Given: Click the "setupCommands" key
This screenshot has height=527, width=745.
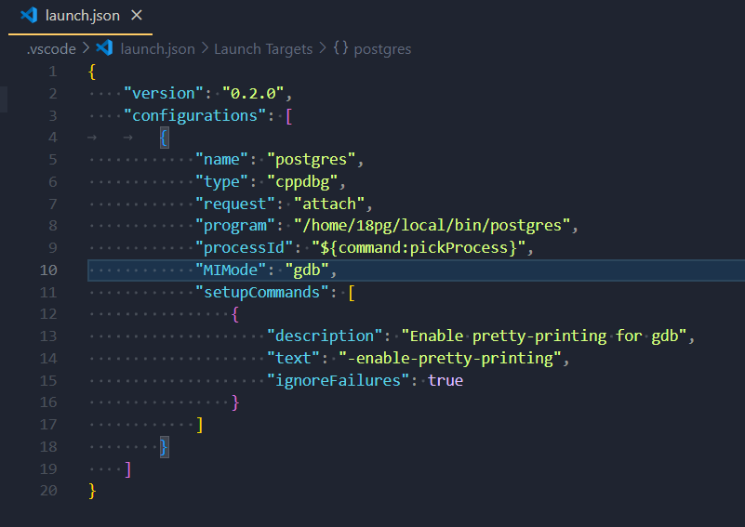Looking at the screenshot, I should pos(261,293).
